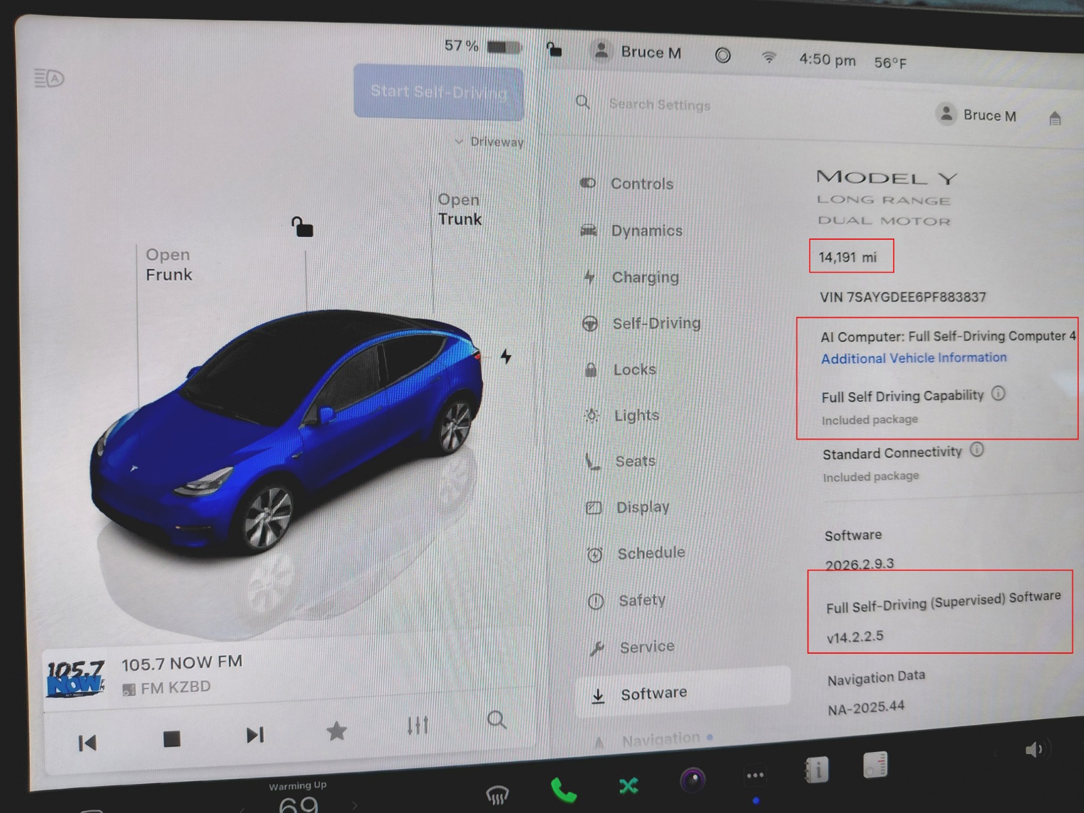This screenshot has height=813, width=1084.
Task: Toggle the car lock icon above vehicle
Action: [302, 226]
